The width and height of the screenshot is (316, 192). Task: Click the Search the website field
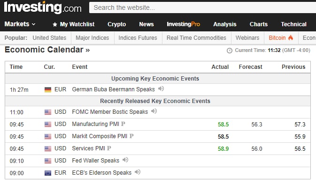pos(202,7)
